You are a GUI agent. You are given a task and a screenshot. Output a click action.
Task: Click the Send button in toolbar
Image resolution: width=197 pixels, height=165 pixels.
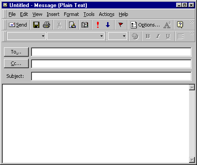point(18,25)
